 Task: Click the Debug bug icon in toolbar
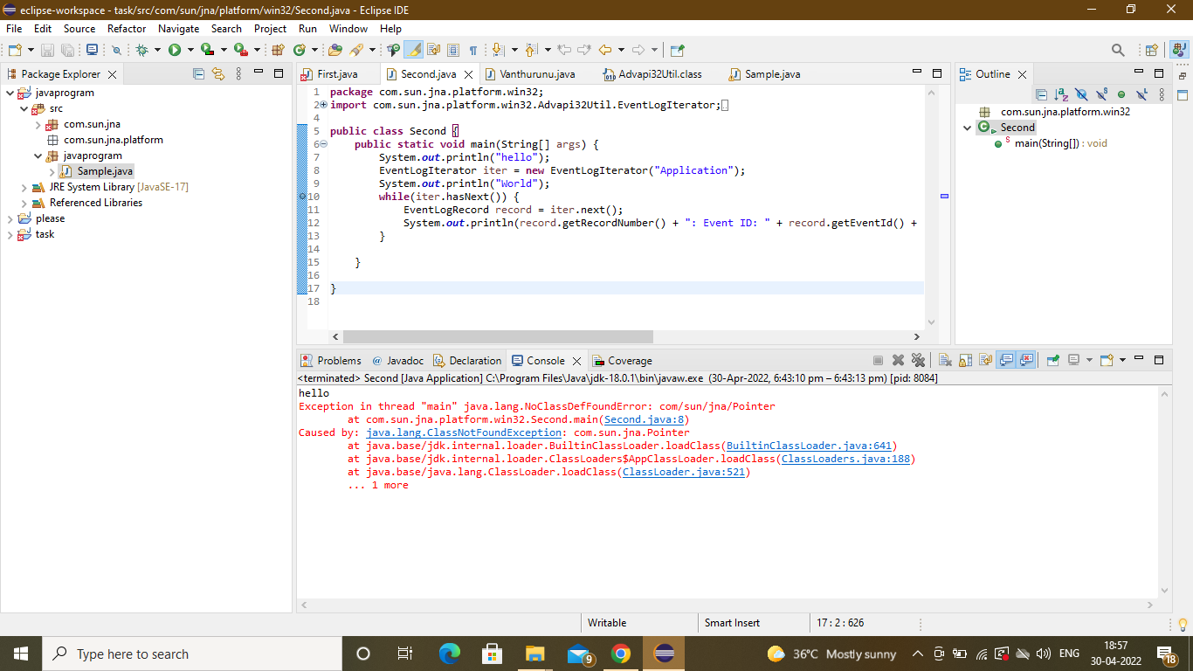tap(142, 51)
